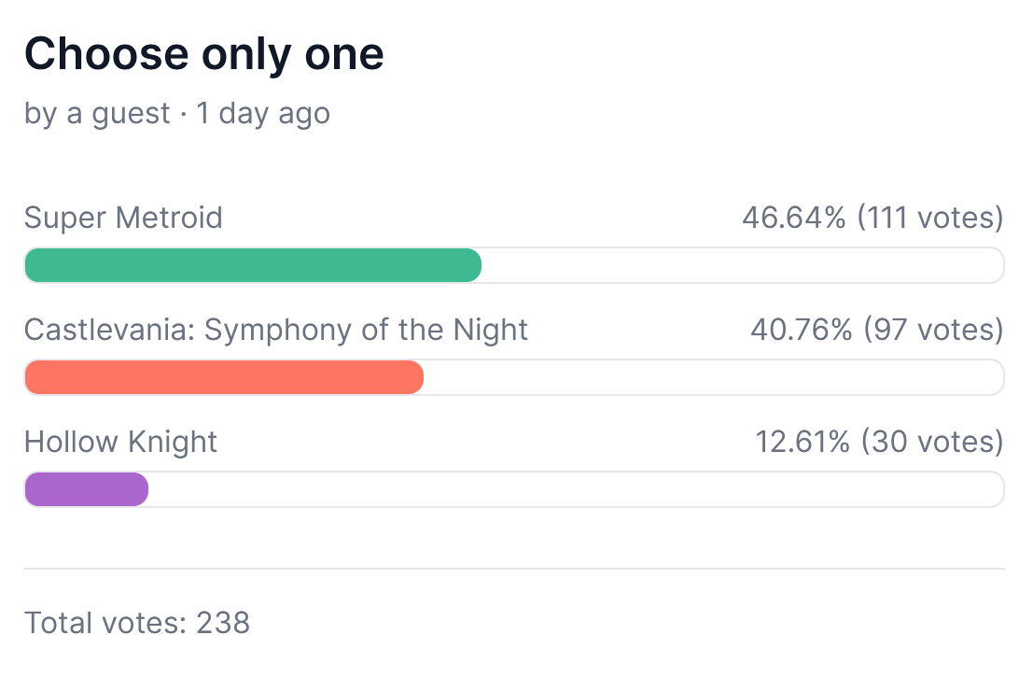The width and height of the screenshot is (1033, 677).
Task: Click the divider line above total votes
Action: click(514, 569)
